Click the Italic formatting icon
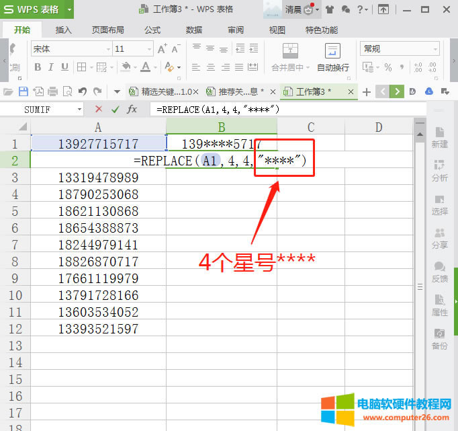458x431 pixels. 50,67
